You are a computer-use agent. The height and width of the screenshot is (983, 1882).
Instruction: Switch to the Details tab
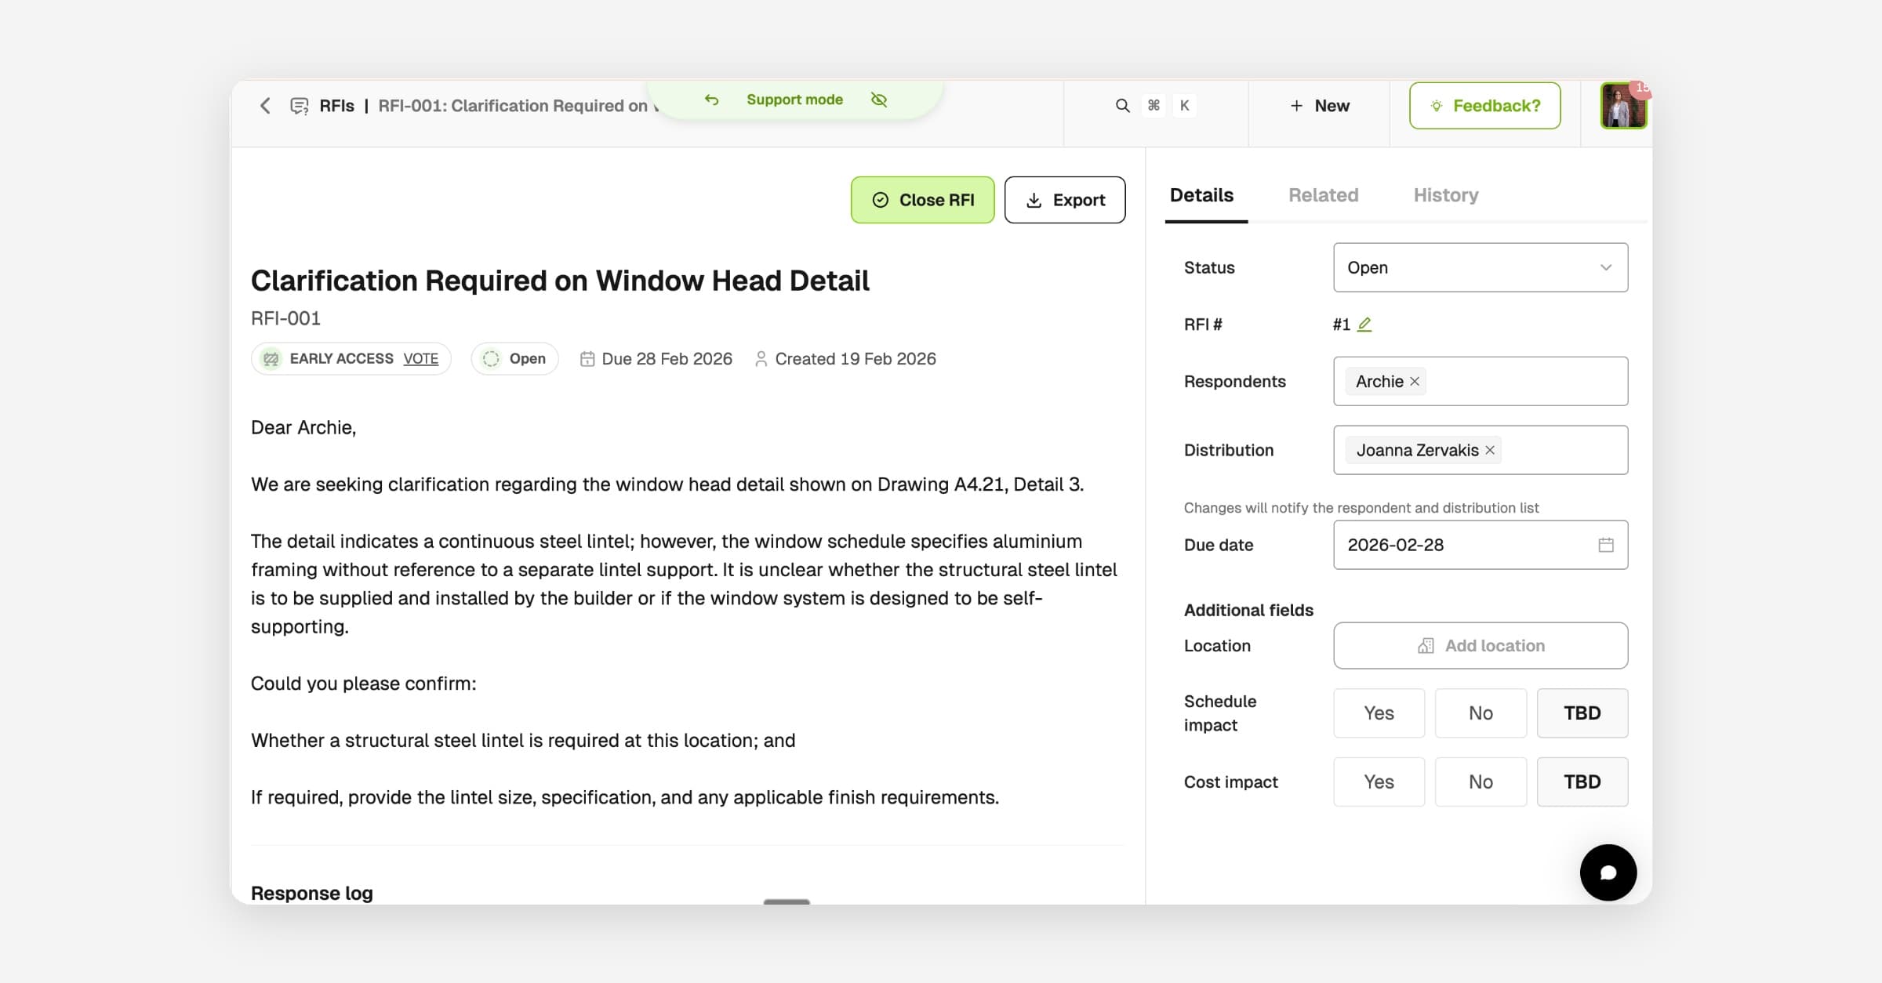click(1201, 195)
